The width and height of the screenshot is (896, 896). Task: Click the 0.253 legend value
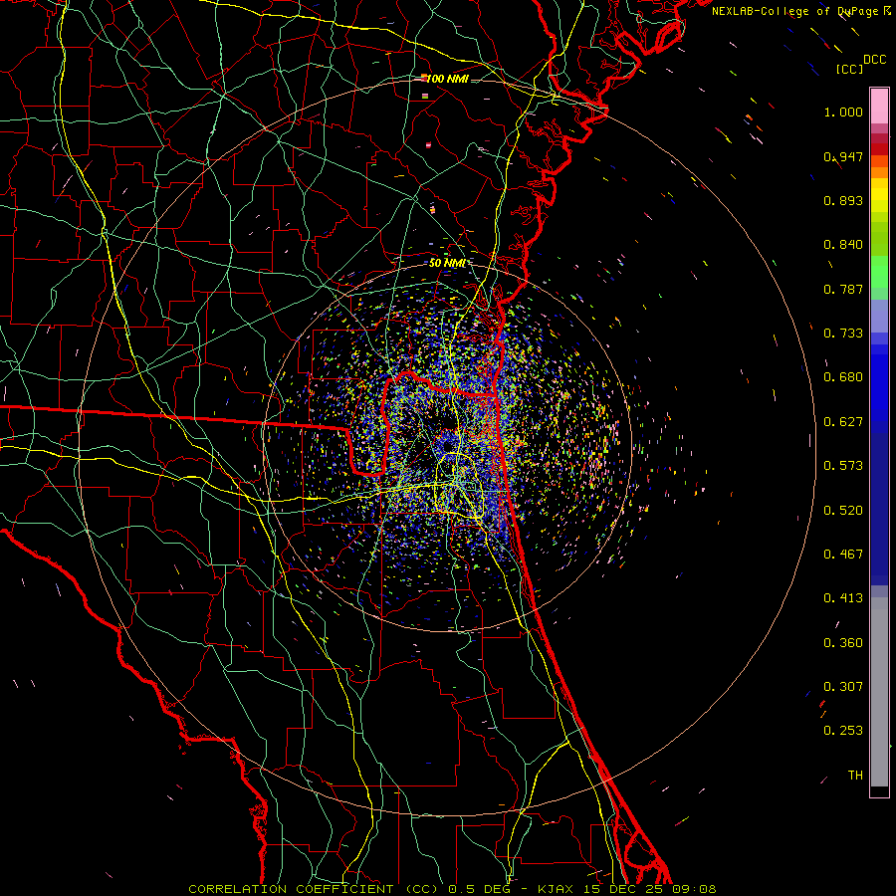click(843, 731)
